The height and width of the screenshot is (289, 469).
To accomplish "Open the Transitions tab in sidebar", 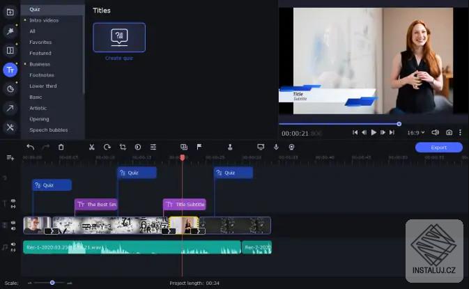I will click(10, 50).
